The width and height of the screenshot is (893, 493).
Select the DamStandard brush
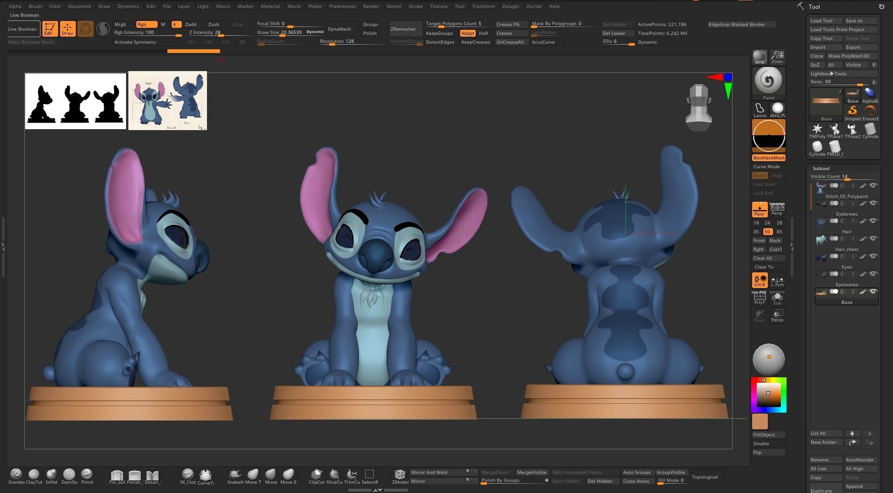coord(69,476)
